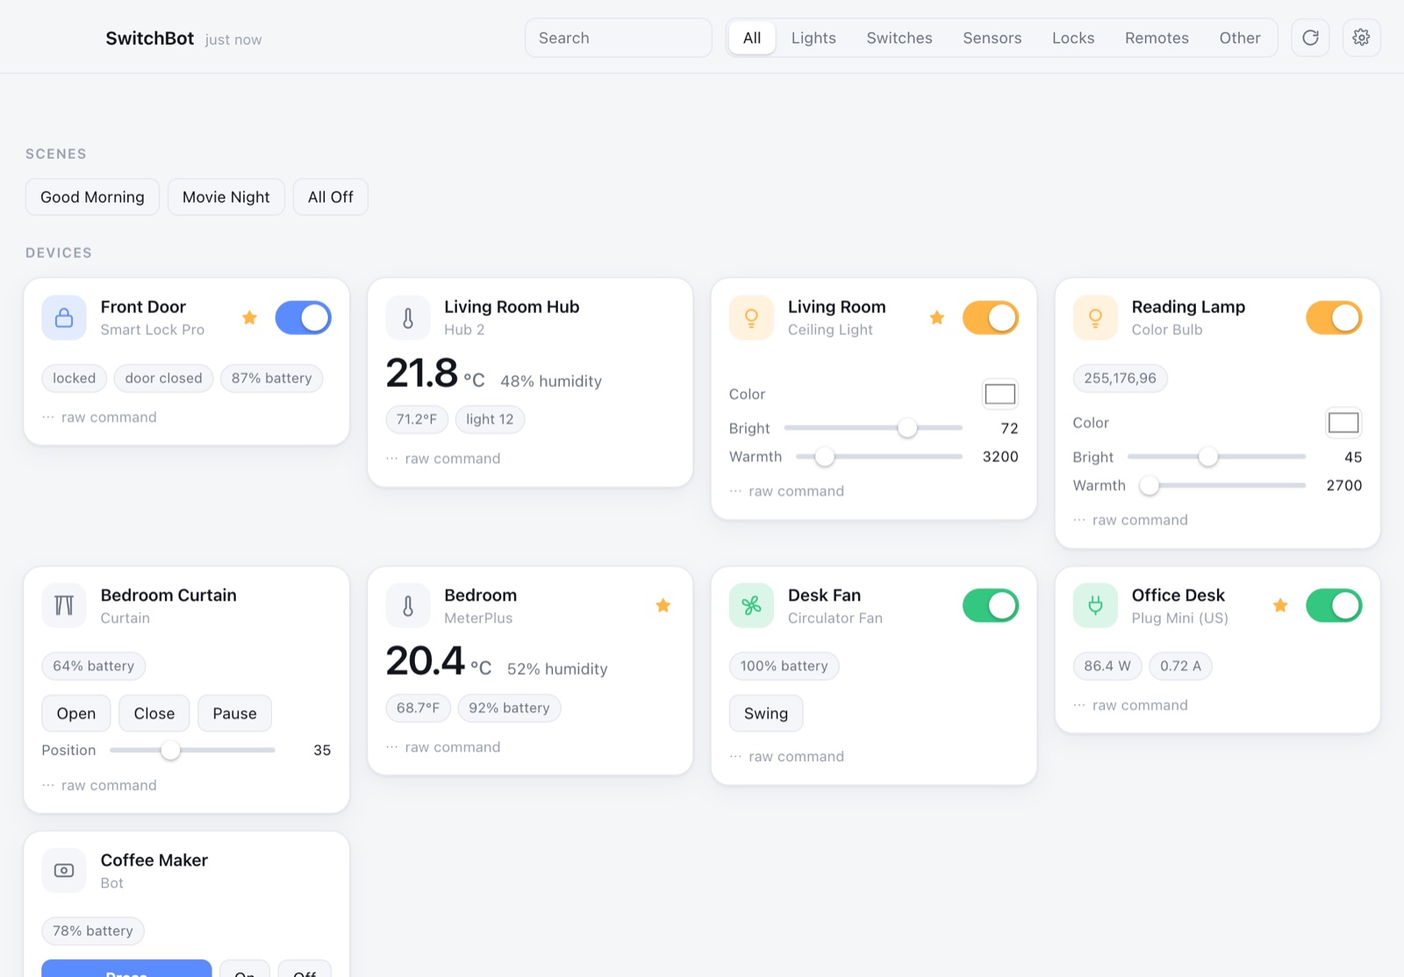Viewport: 1404px width, 977px height.
Task: Click the Desk Fan Swing button
Action: (766, 714)
